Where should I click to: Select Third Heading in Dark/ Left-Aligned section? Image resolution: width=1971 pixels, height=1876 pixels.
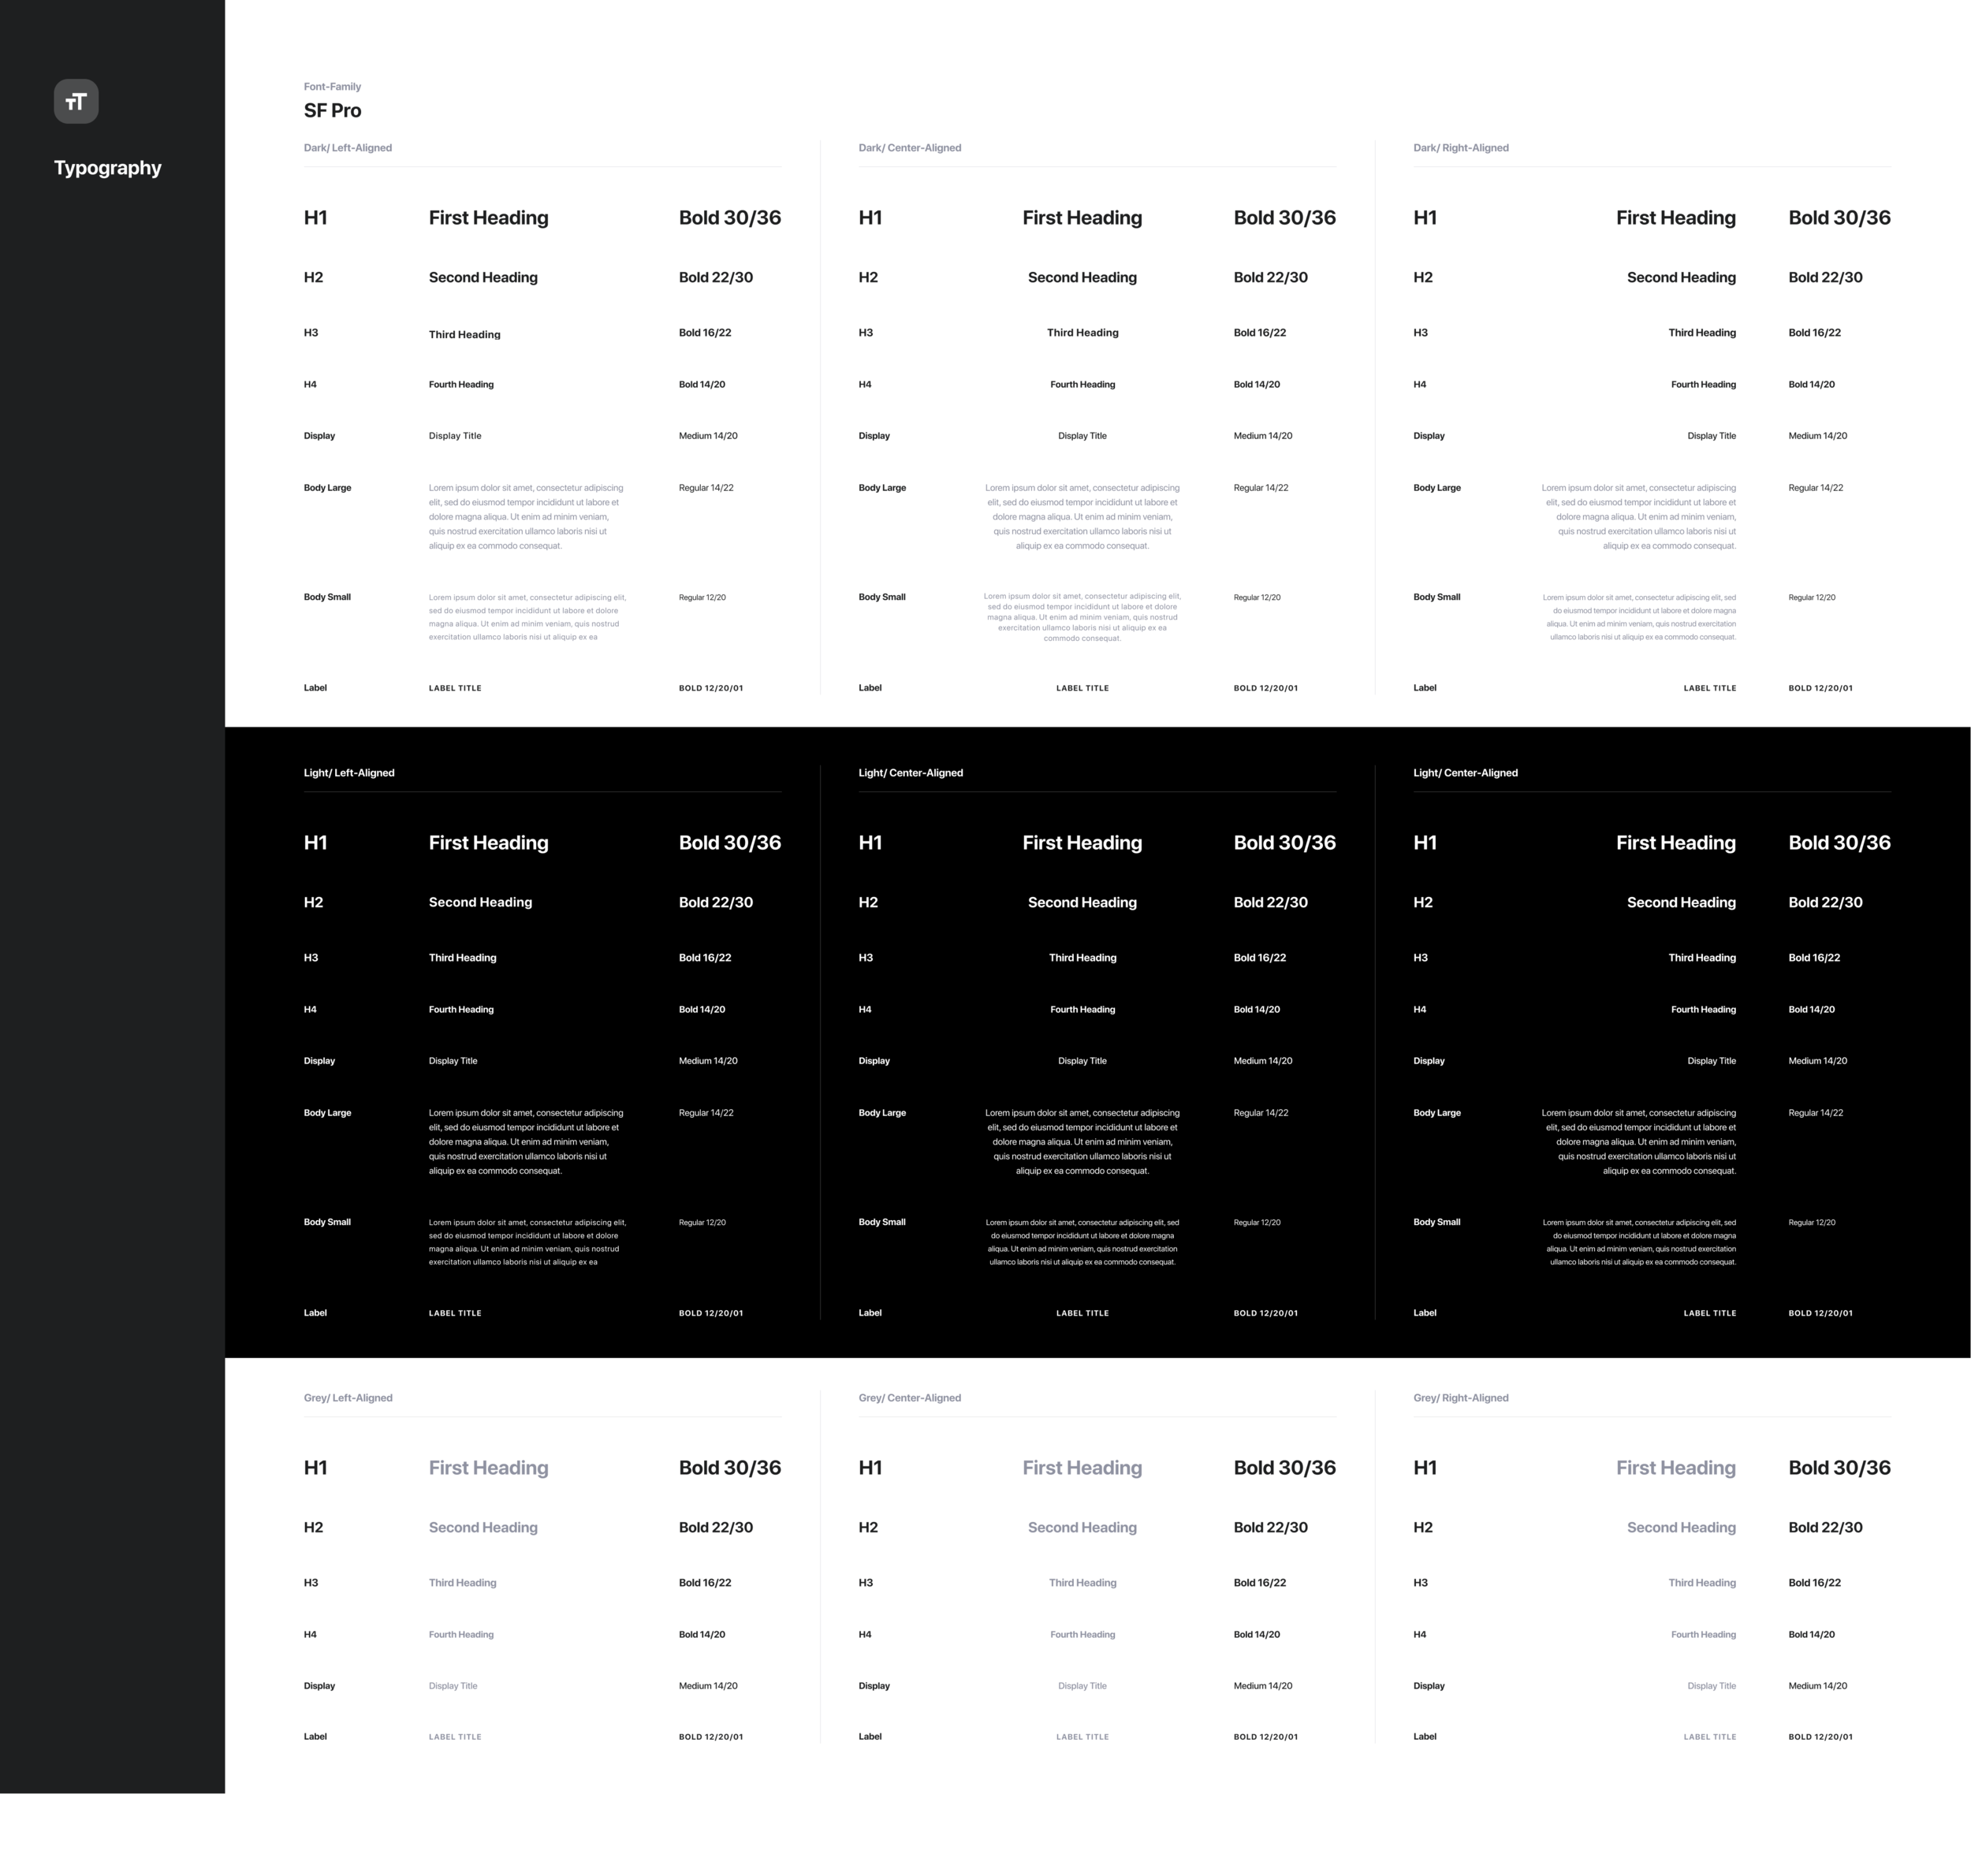[x=465, y=335]
